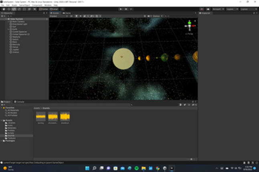Click Assets in the Project breadcrumb

(x=37, y=108)
